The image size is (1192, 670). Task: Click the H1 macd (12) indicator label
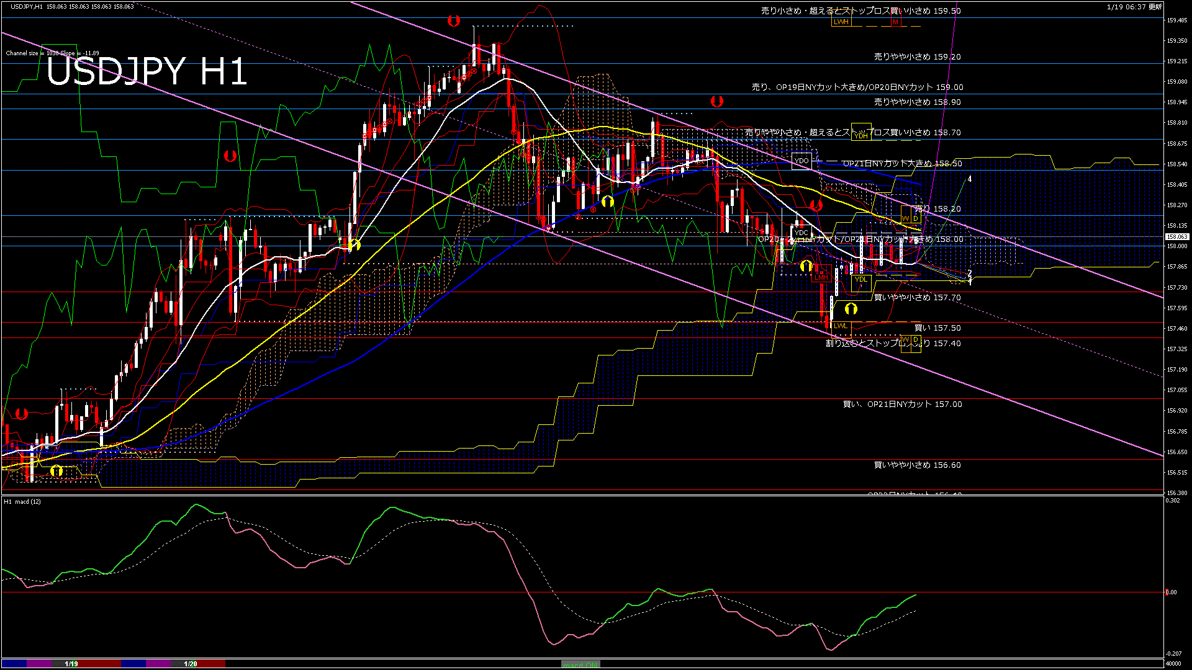point(22,501)
